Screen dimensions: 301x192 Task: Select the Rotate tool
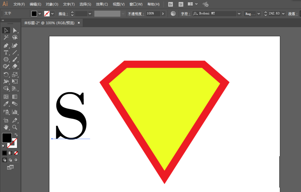click(6, 75)
